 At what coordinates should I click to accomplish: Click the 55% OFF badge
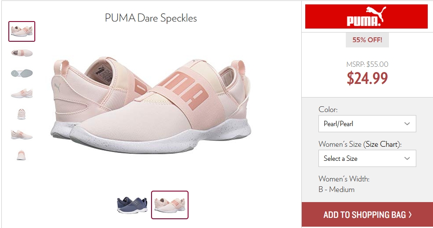pos(367,40)
